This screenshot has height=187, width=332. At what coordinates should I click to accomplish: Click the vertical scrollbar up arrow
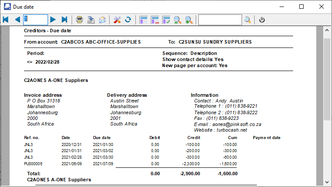pyautogui.click(x=327, y=31)
